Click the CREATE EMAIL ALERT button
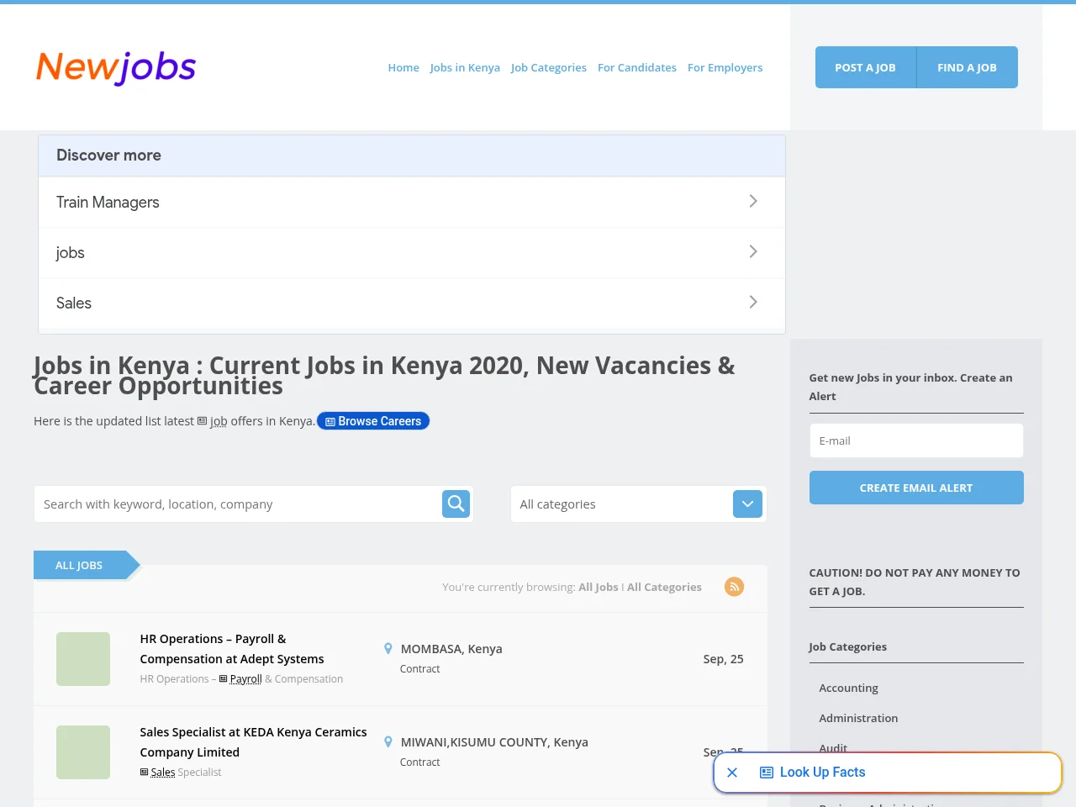Viewport: 1076px width, 807px height. pos(916,488)
